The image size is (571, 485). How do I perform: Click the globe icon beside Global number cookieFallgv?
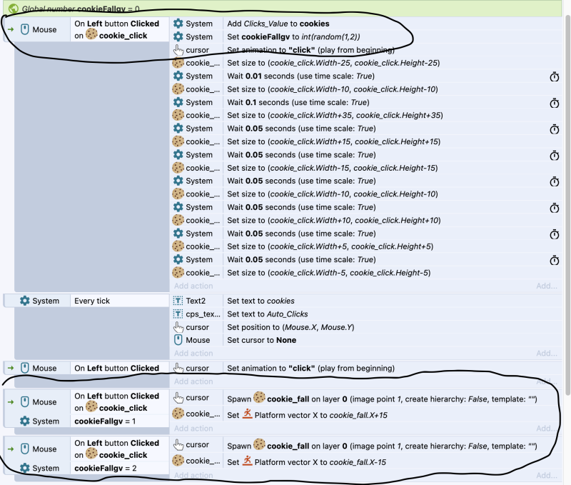13,9
